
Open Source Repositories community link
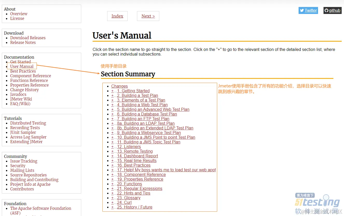coord(28,175)
